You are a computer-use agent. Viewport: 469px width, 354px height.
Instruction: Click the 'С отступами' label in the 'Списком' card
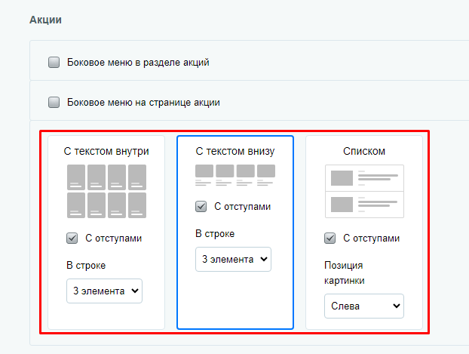pos(371,239)
